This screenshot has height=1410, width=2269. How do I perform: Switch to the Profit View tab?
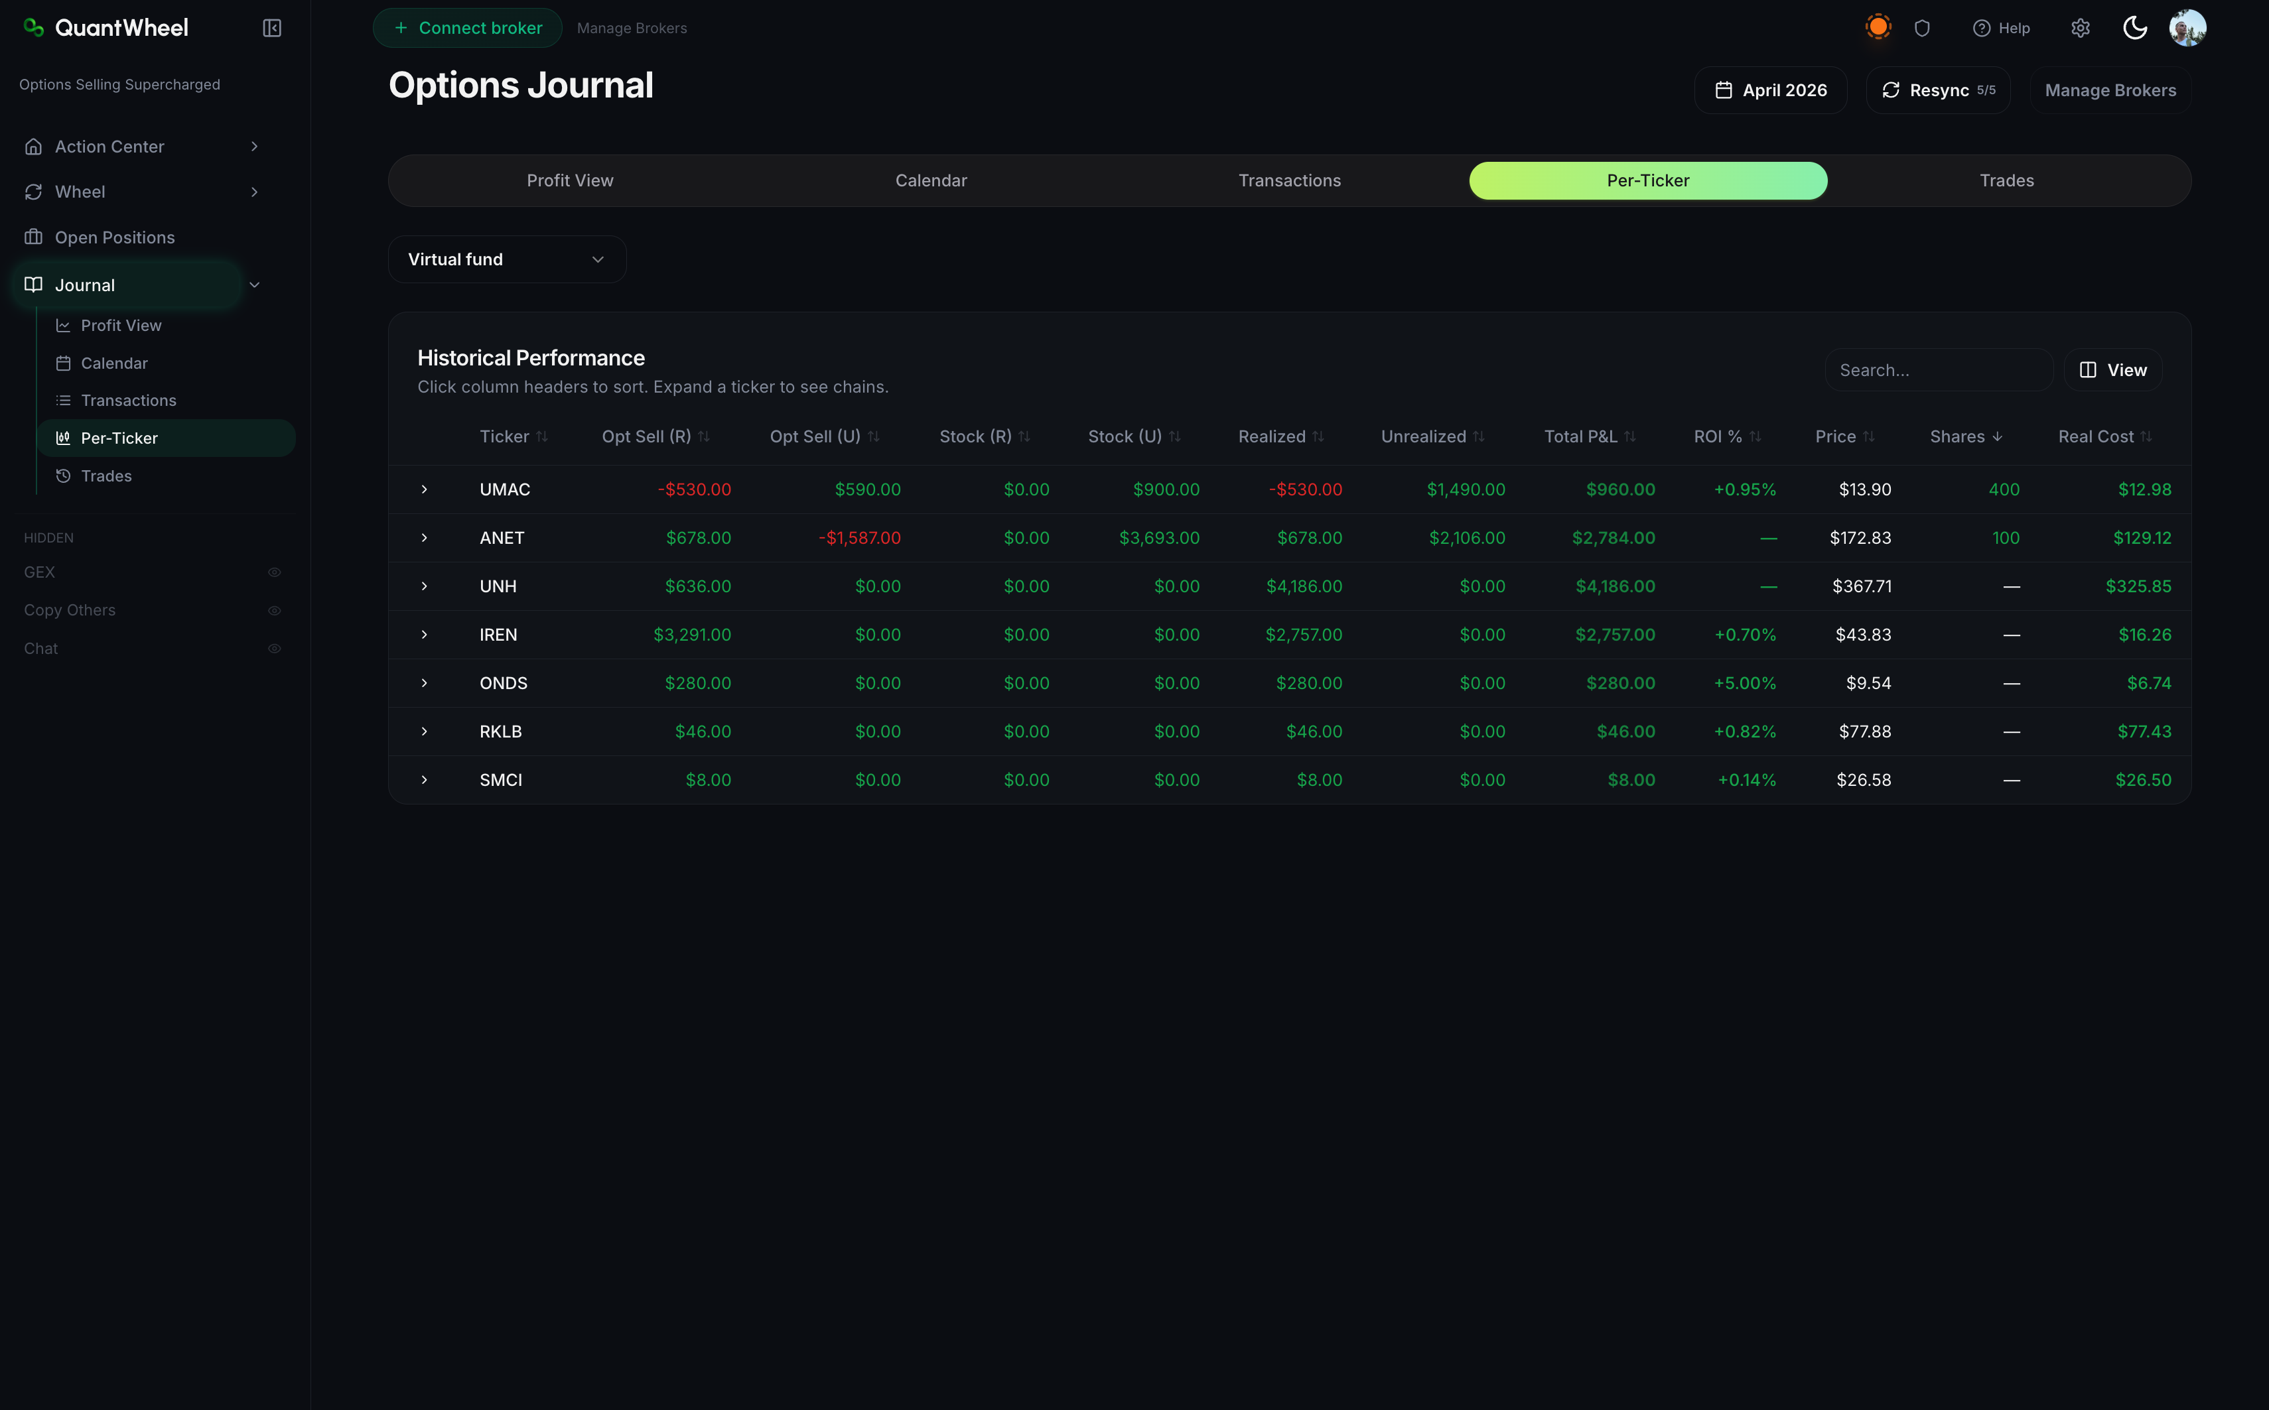[570, 181]
